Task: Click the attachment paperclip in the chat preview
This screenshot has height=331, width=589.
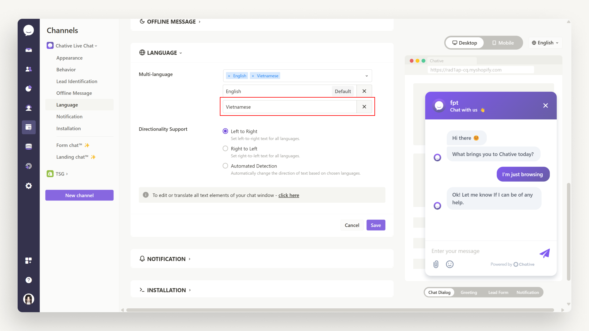Action: click(x=436, y=264)
